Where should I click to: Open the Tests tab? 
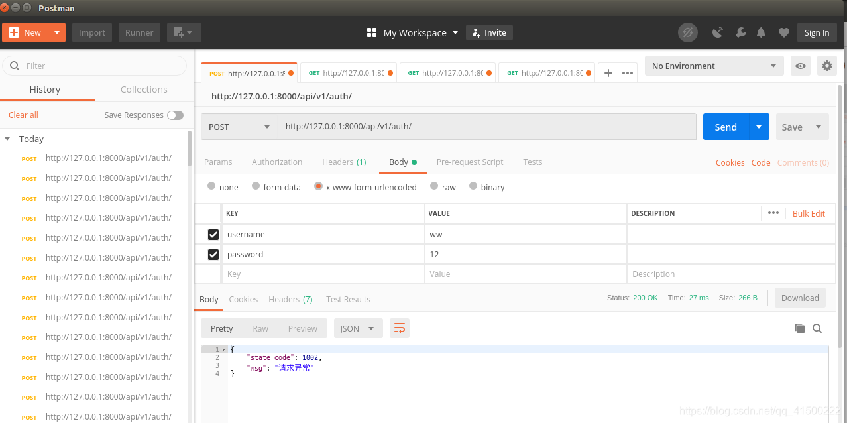[x=532, y=162]
